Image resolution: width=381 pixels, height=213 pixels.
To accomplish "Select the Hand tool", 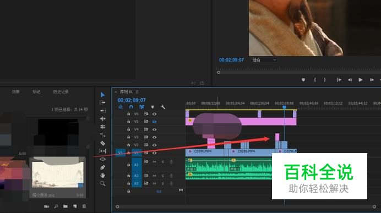I will pos(103,176).
